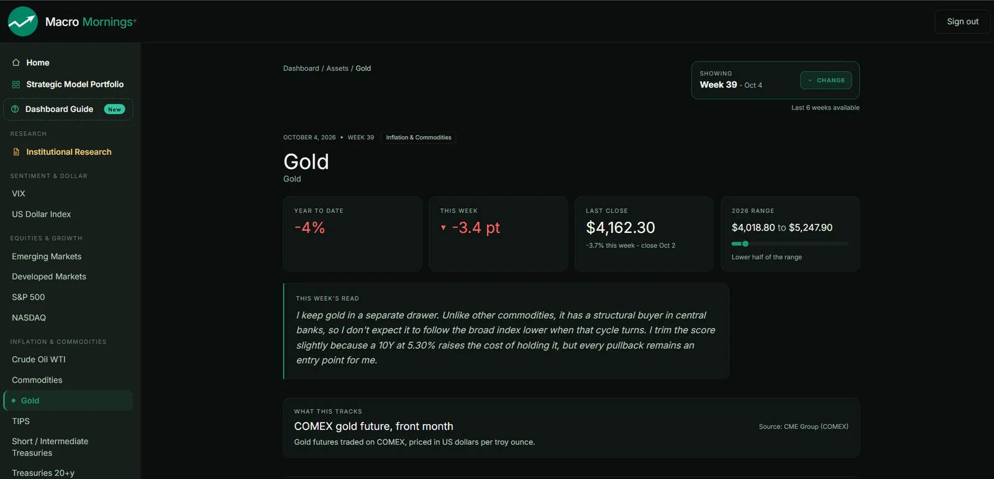Click the 'October 4, 2026' date label
The width and height of the screenshot is (994, 479).
coord(309,138)
